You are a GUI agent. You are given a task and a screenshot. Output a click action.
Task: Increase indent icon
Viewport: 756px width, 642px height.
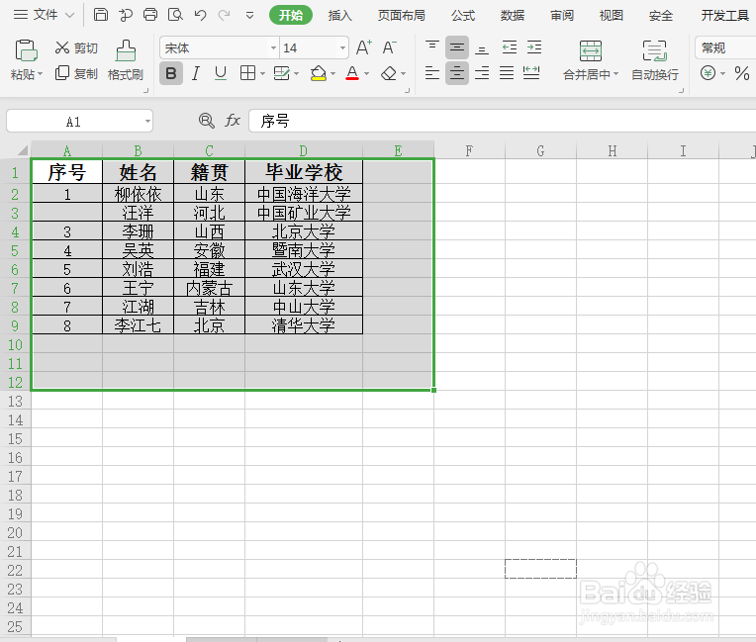coord(534,47)
